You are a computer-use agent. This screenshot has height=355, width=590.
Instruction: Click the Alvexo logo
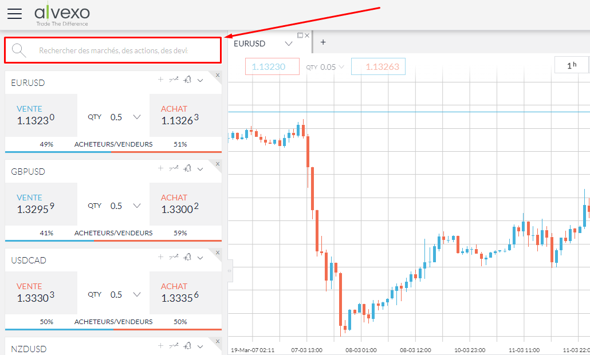pos(62,14)
